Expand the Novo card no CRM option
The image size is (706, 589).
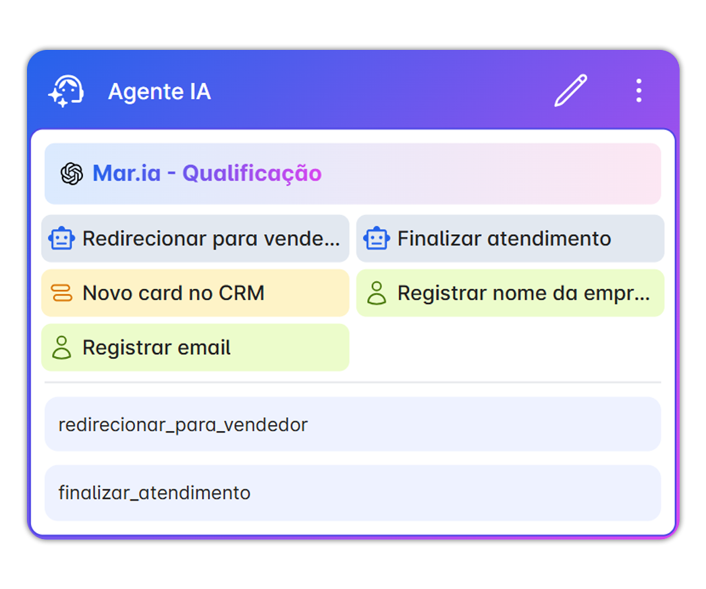[x=195, y=293]
